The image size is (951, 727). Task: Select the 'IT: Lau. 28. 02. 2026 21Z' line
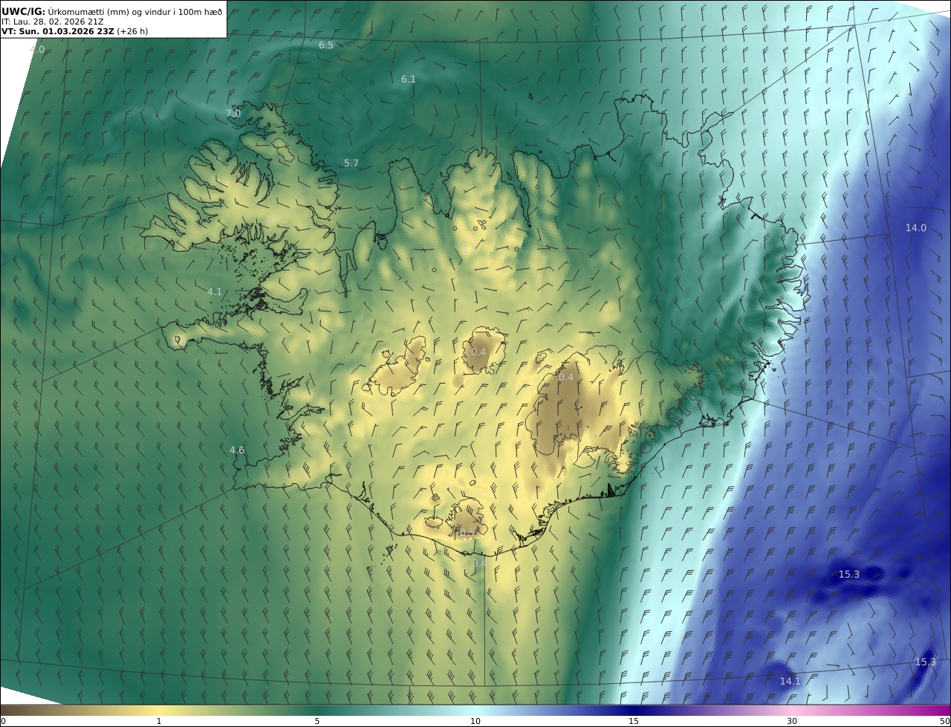point(52,22)
